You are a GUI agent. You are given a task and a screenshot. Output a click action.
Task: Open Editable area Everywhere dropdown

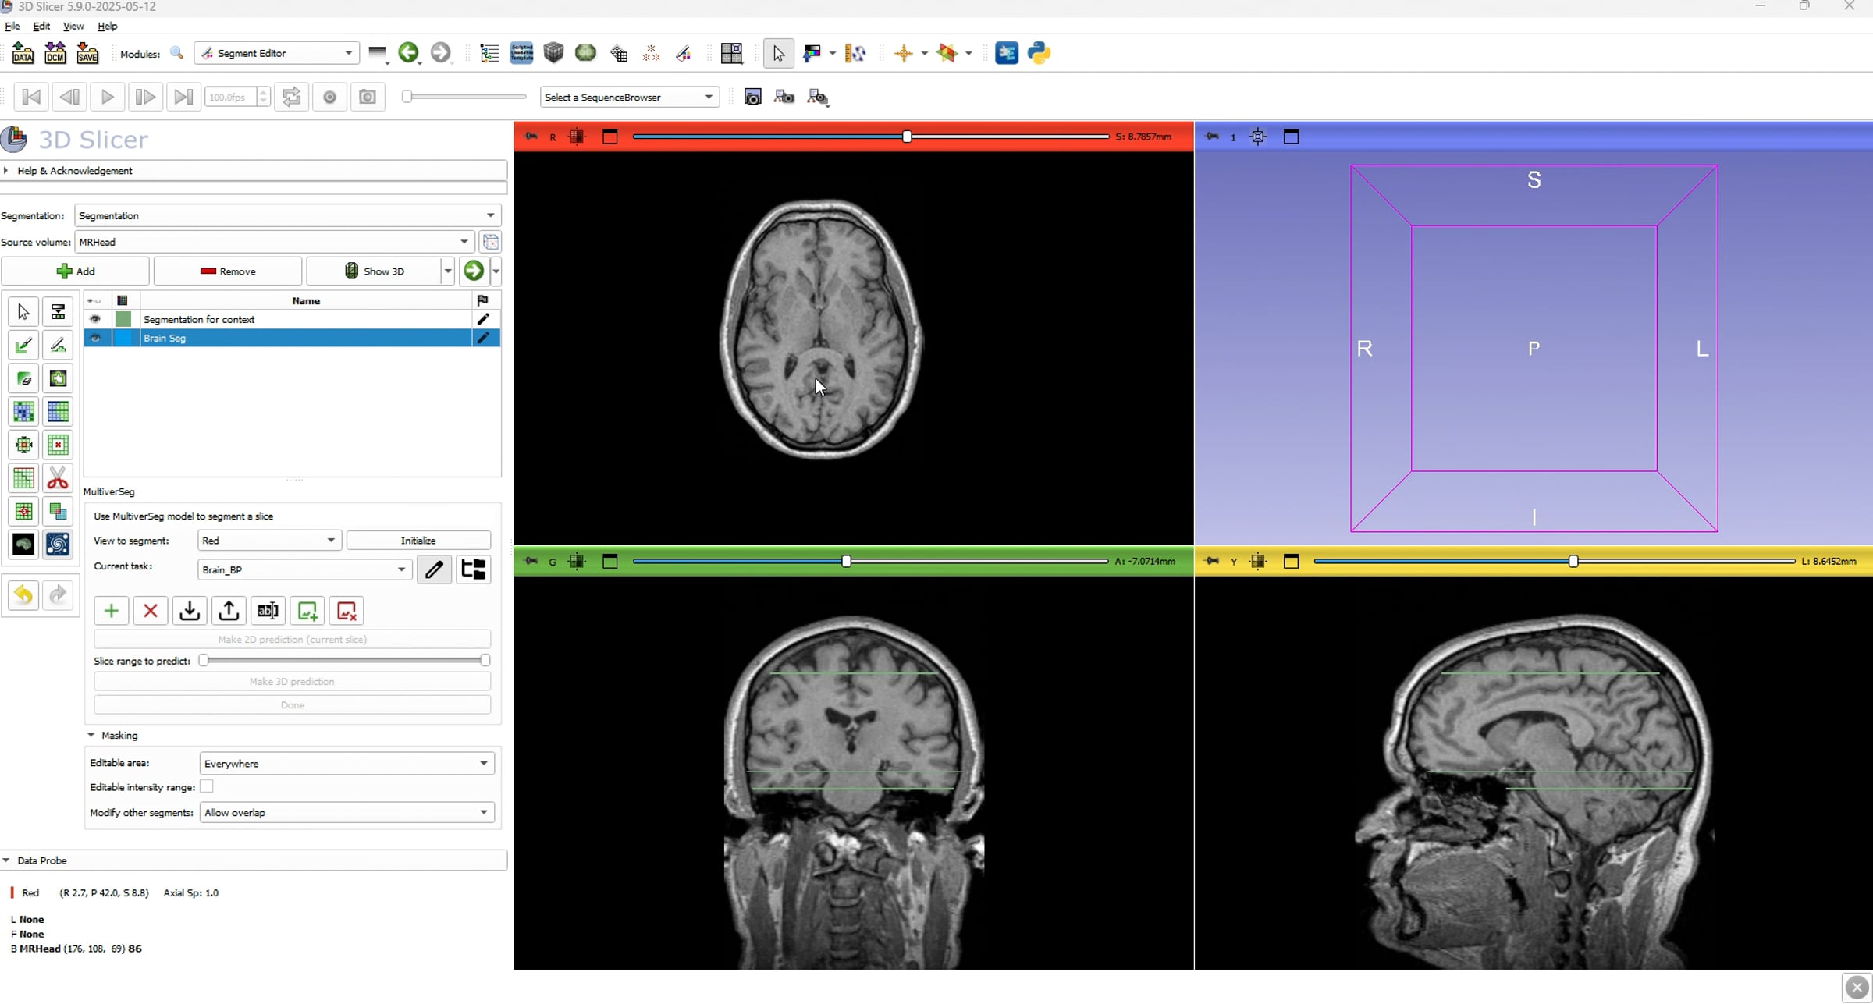(x=347, y=763)
